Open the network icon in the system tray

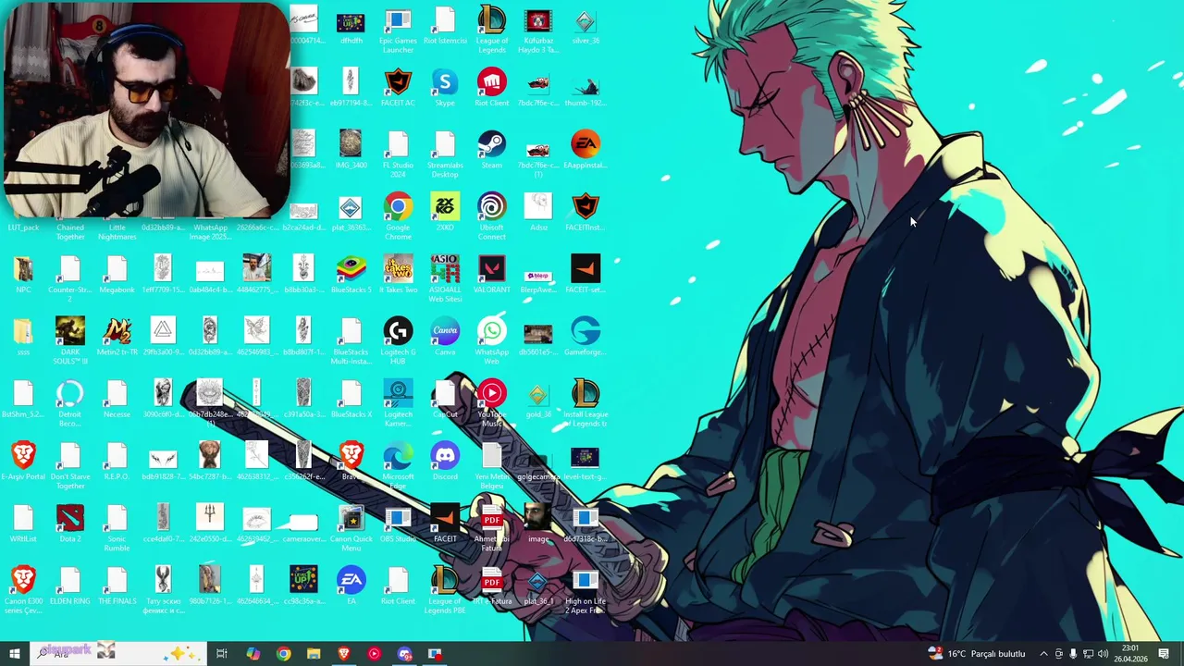tap(1088, 654)
